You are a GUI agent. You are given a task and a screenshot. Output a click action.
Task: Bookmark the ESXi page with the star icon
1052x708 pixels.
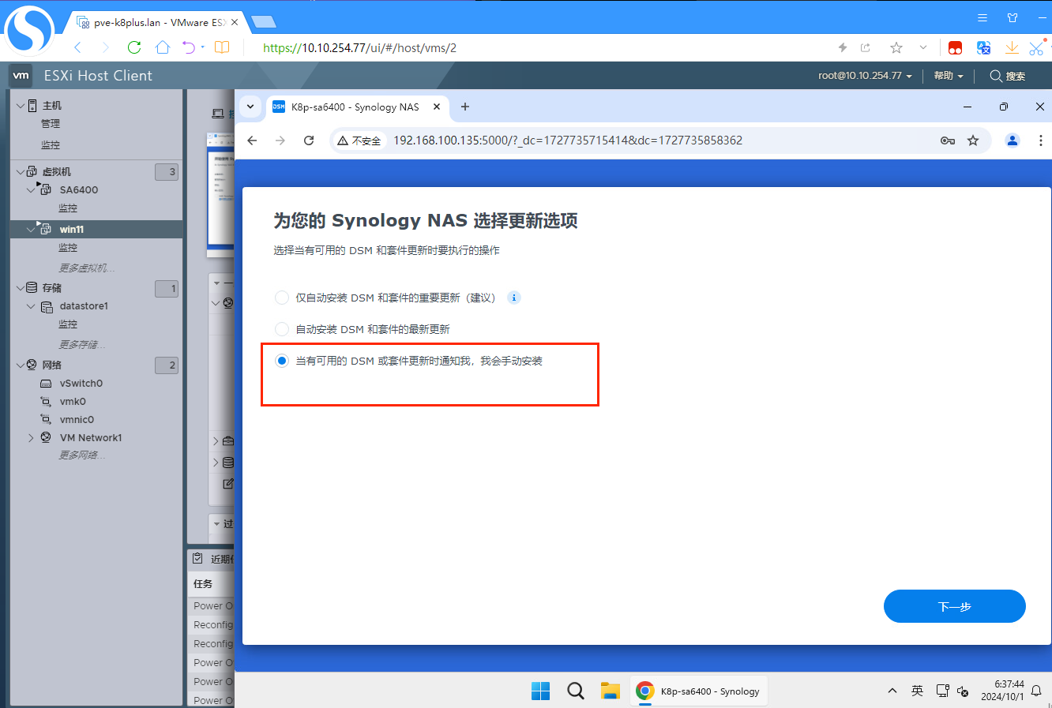896,47
